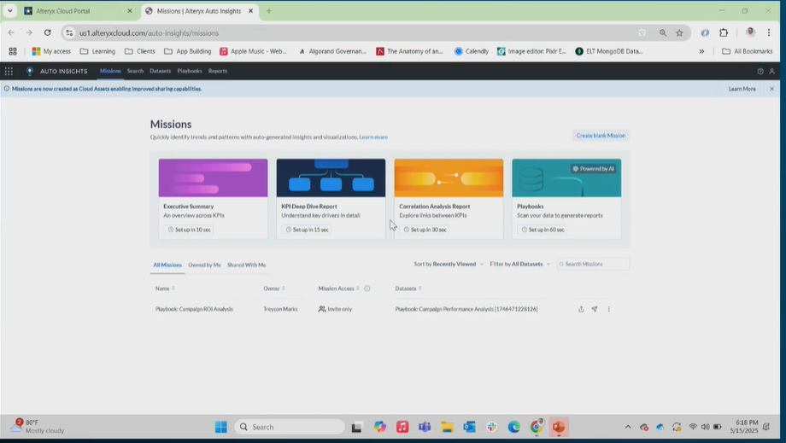Open File Explorer from taskbar
786x443 pixels.
tap(447, 427)
